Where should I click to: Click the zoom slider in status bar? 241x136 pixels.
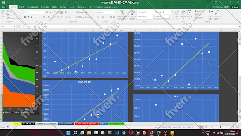pyautogui.click(x=220, y=127)
